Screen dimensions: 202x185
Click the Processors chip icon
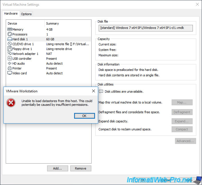click(x=10, y=34)
